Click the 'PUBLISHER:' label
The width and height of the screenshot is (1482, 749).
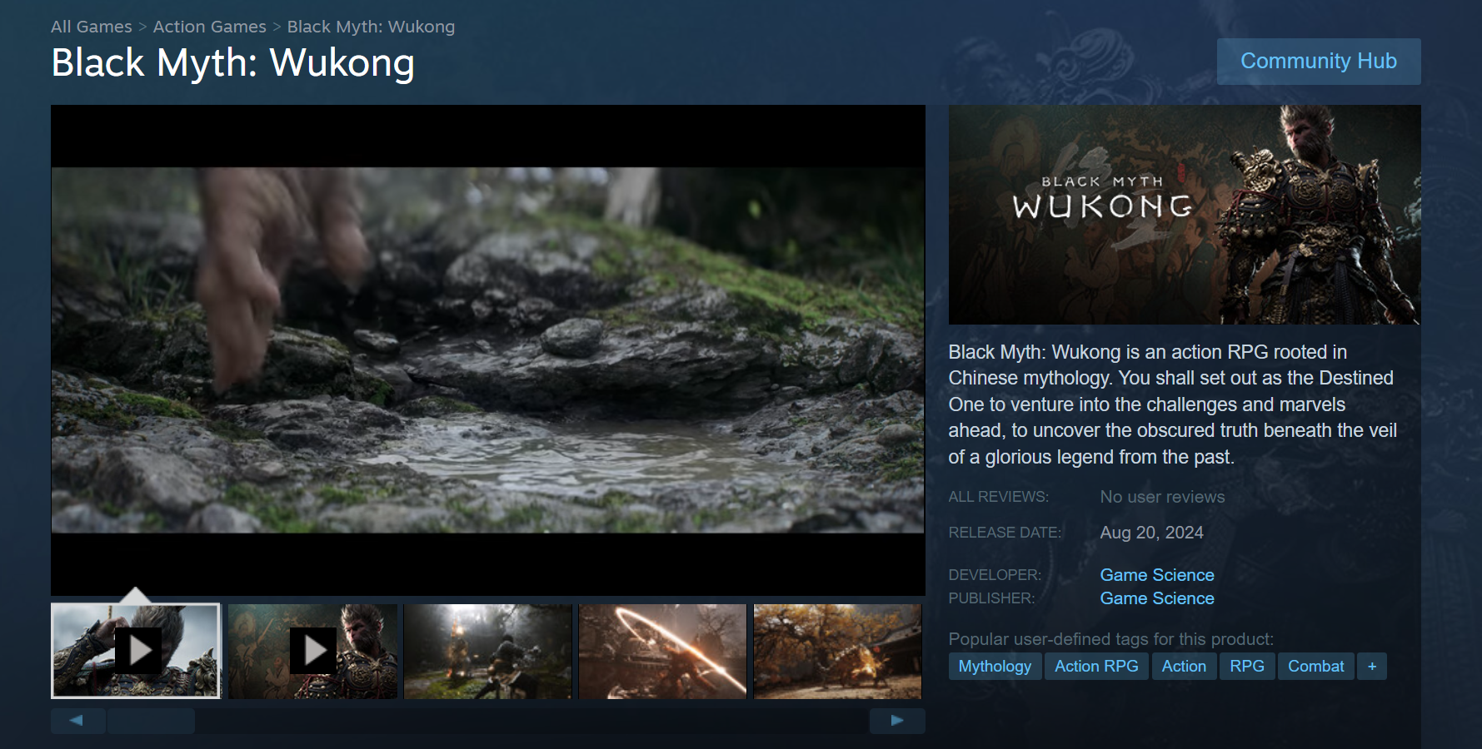[x=991, y=598]
